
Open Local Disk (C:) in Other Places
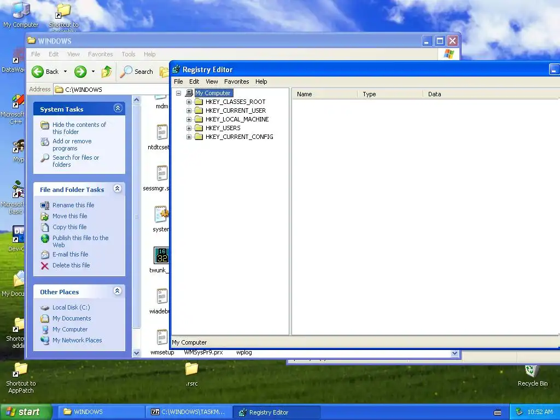[x=71, y=307]
